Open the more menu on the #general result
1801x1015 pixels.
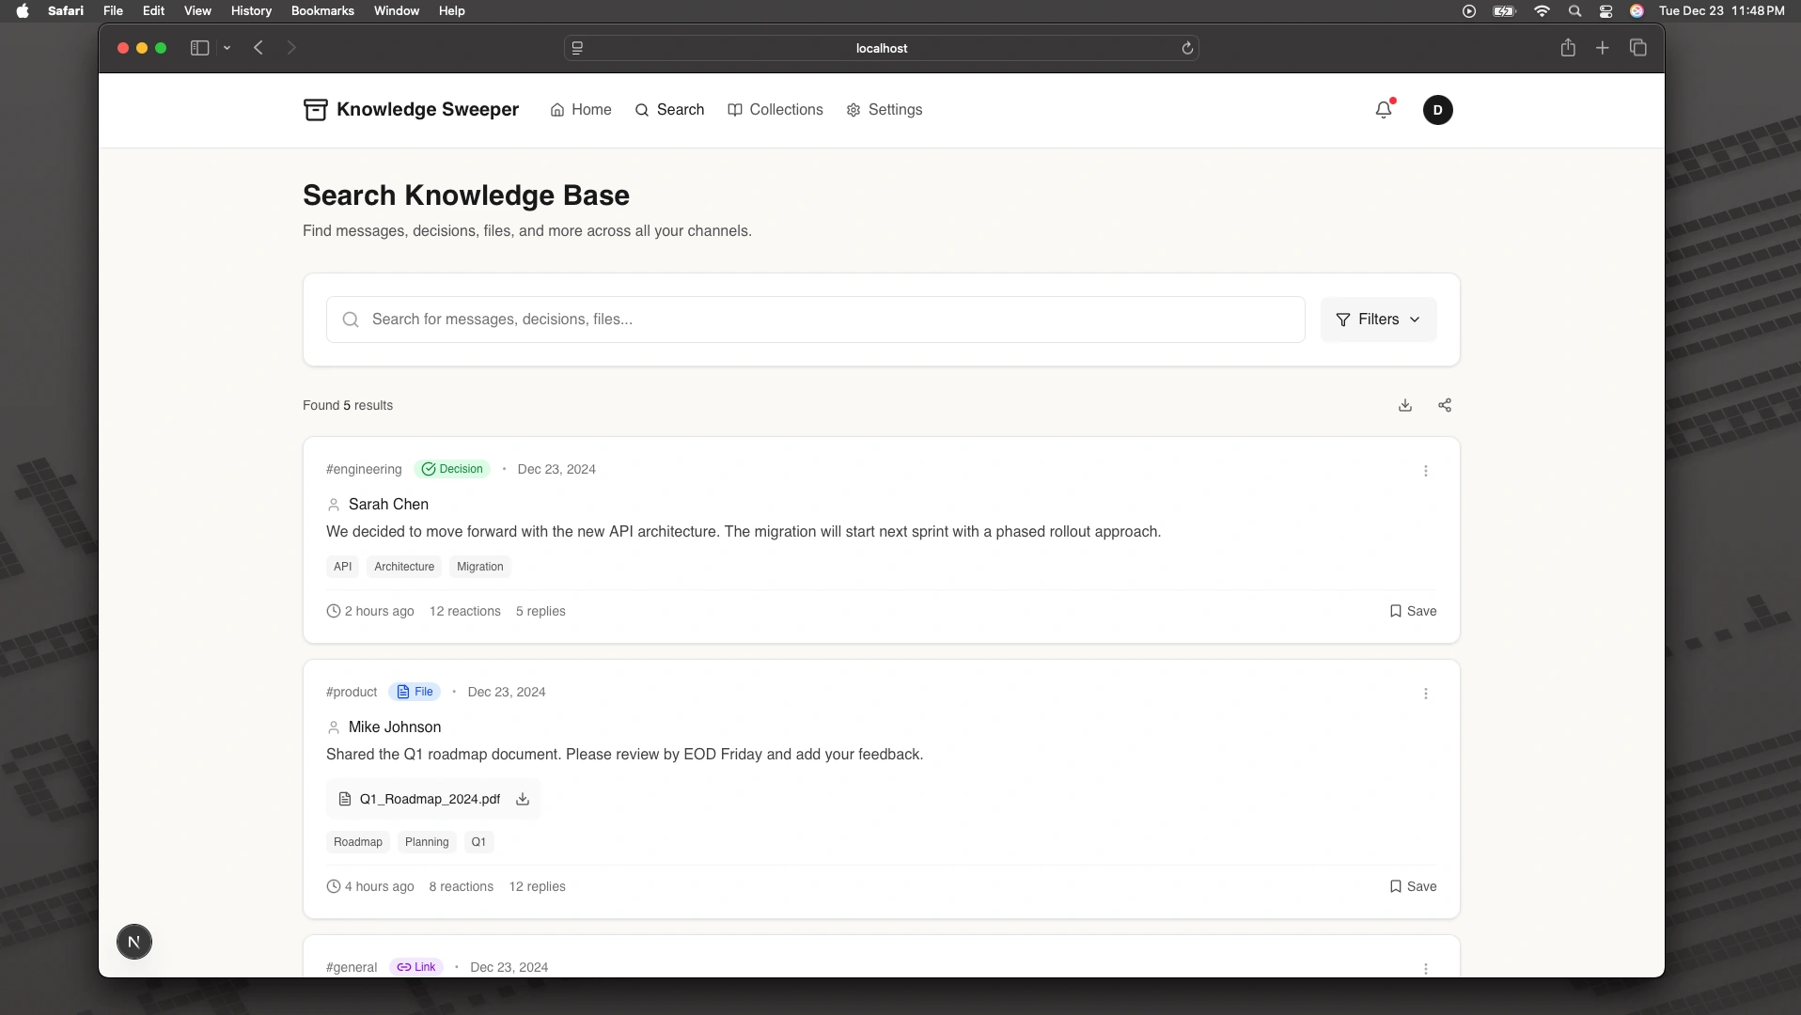coord(1425,968)
